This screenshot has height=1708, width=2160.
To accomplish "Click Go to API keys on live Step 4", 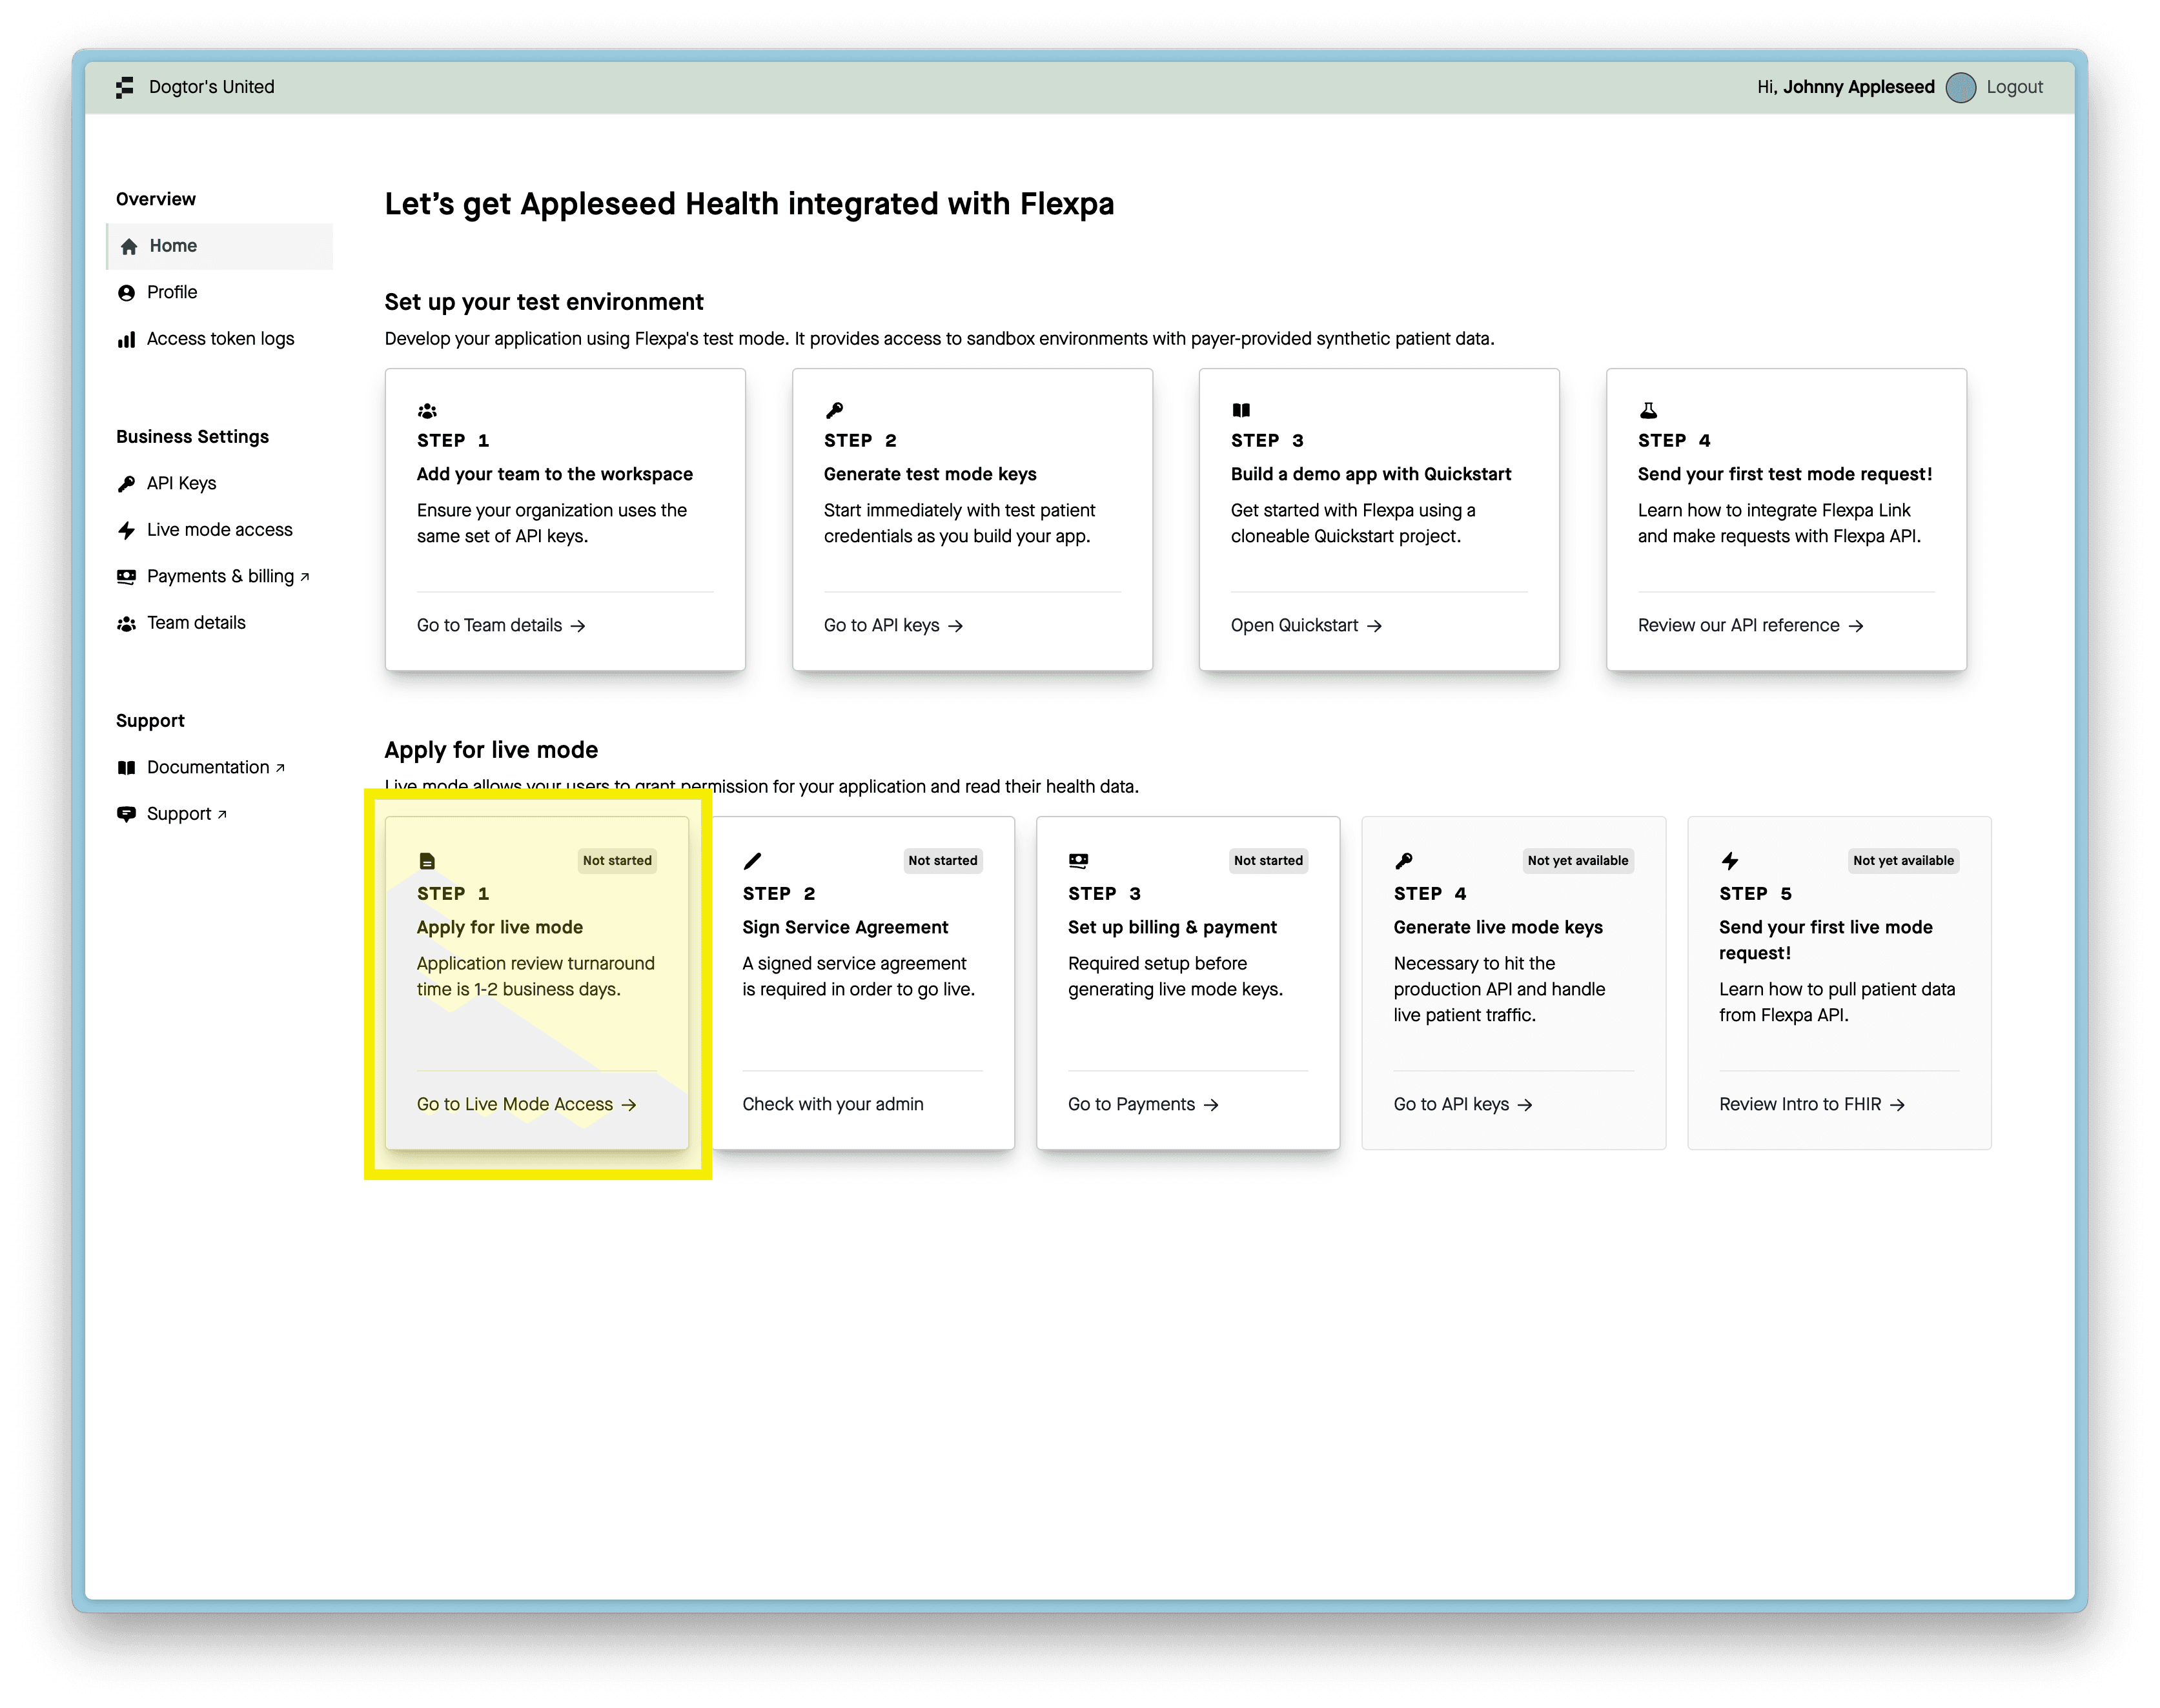I will pyautogui.click(x=1463, y=1105).
